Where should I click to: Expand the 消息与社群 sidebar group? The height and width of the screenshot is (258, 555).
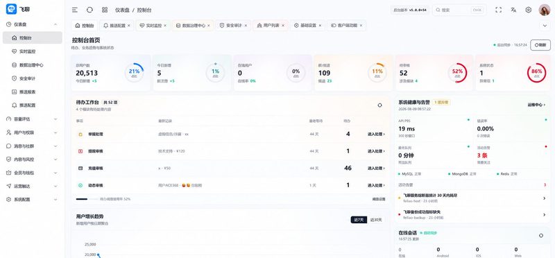[32, 146]
